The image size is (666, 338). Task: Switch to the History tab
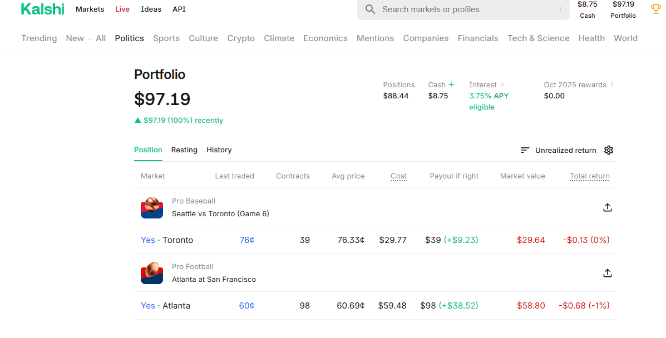pyautogui.click(x=219, y=150)
